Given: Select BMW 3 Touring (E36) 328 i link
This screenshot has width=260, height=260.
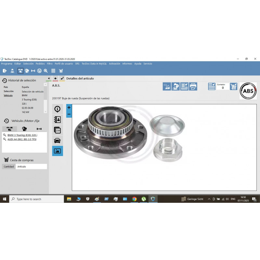Looking at the screenshot, I should (22, 135).
